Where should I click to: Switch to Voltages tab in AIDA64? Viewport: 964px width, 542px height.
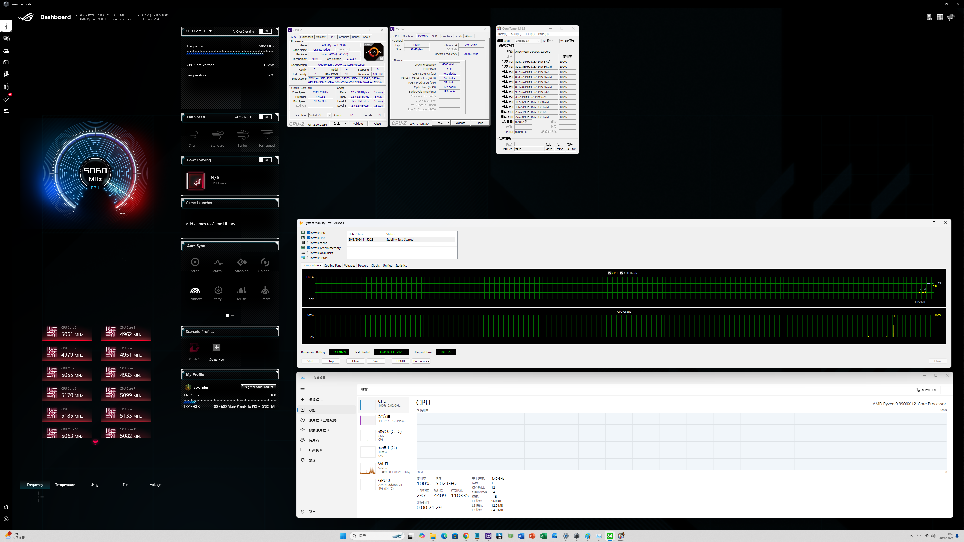point(349,265)
